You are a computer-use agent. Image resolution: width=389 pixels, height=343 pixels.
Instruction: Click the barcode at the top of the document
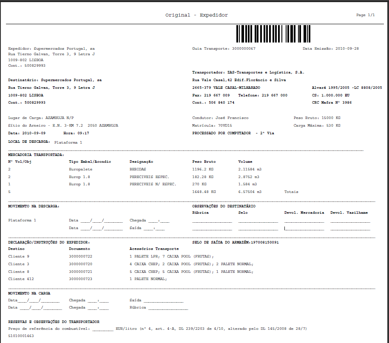point(273,34)
